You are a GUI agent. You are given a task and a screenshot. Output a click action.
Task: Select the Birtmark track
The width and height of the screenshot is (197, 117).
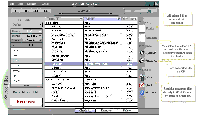click(x=56, y=68)
